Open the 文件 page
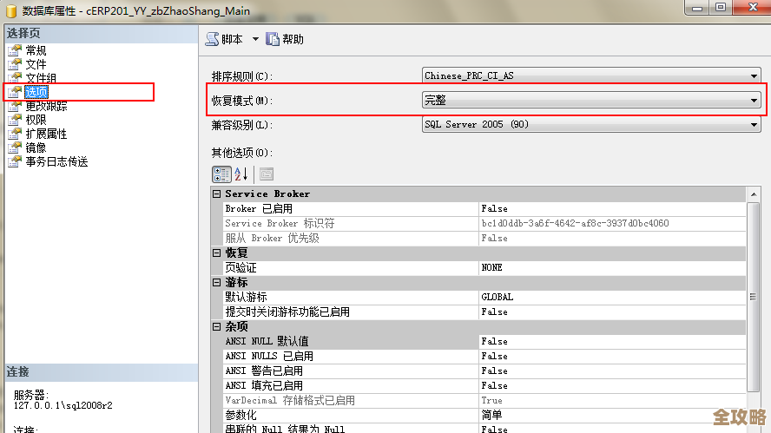 click(36, 64)
